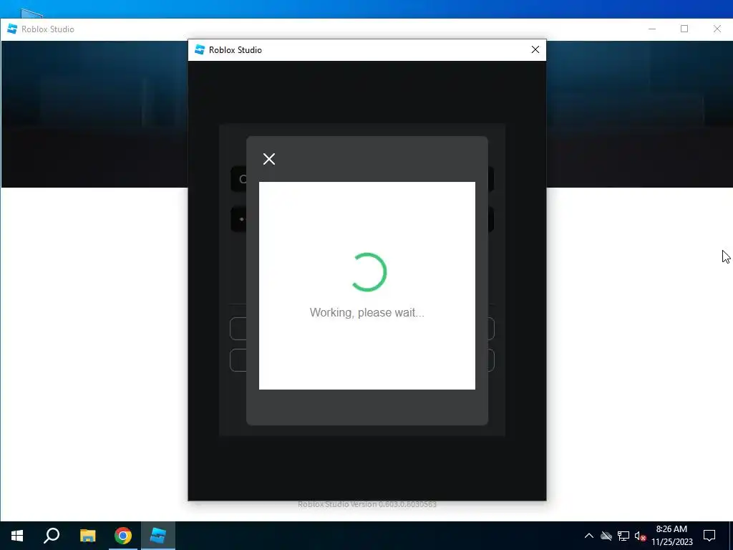The image size is (733, 550).
Task: Close the Roblox Studio login dialog window
Action: click(x=535, y=49)
